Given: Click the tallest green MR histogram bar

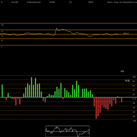Looking at the screenshot, I should [x=32, y=87].
